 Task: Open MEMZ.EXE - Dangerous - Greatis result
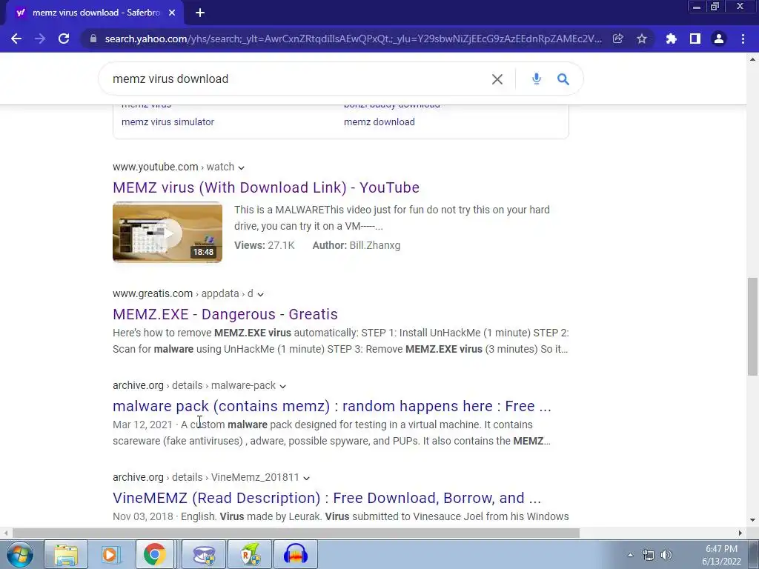coord(225,314)
